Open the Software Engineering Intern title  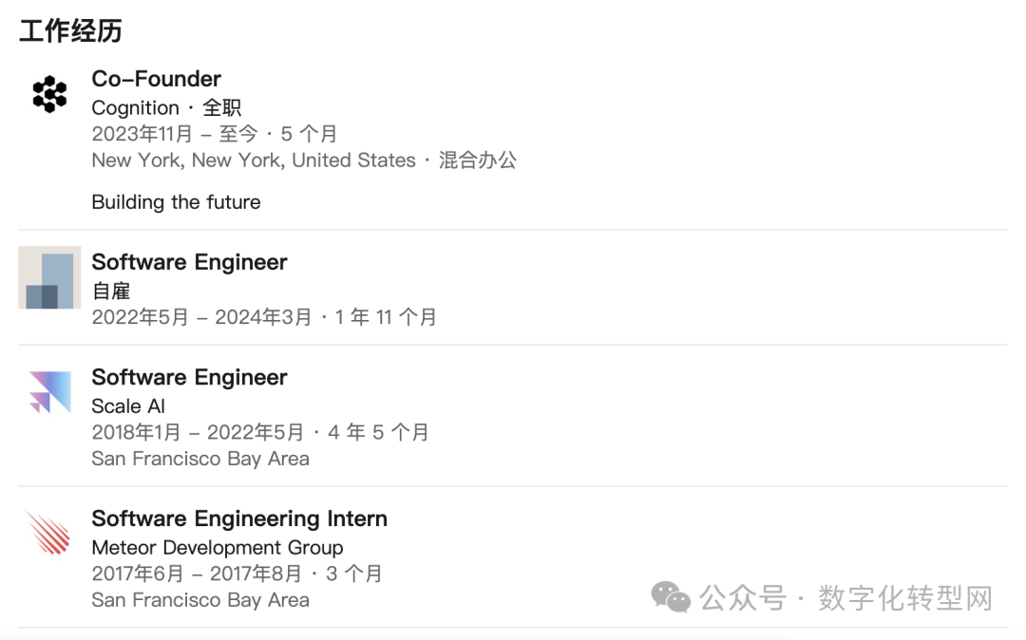[x=239, y=518]
